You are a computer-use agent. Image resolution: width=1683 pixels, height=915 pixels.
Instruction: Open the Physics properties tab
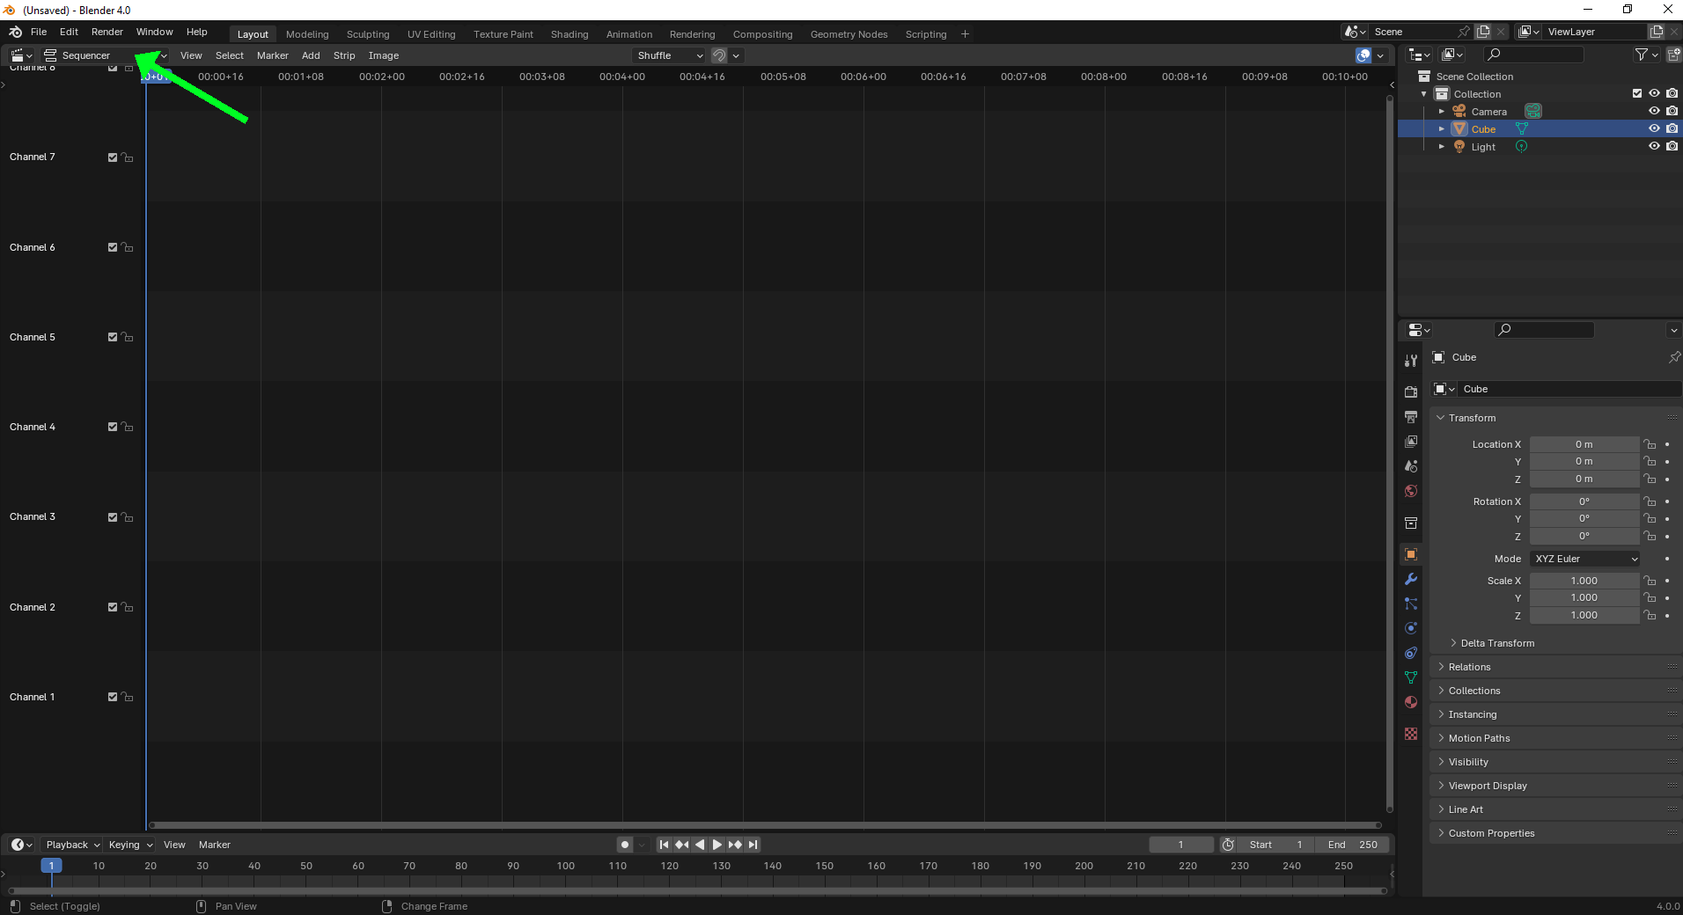coord(1411,628)
